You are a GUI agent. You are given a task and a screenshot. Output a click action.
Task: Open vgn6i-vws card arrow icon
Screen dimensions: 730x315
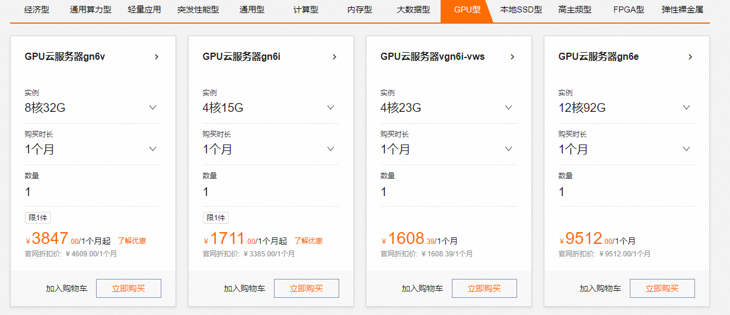[x=512, y=57]
